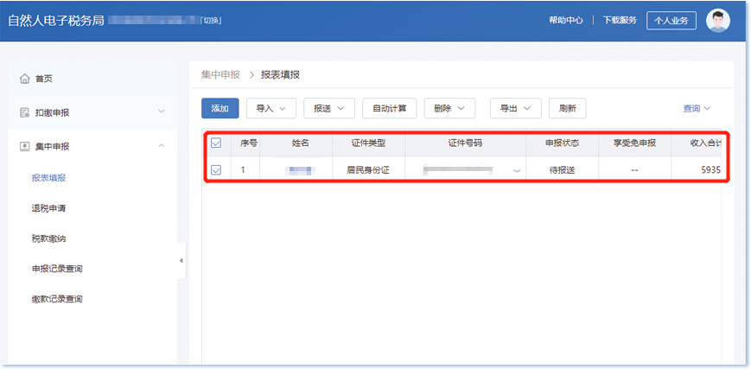Viewport: 751px width, 369px height.
Task: Uncheck the row 1 checkbox
Action: tap(216, 170)
